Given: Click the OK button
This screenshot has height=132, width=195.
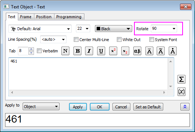Looking at the screenshot, I should (x=100, y=107).
